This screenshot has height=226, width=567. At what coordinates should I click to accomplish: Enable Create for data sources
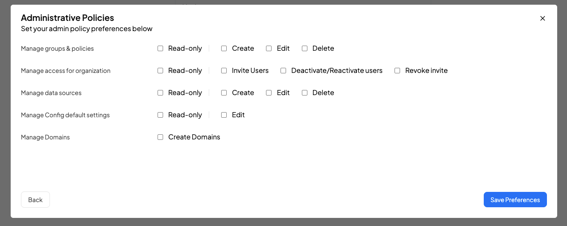pos(224,93)
